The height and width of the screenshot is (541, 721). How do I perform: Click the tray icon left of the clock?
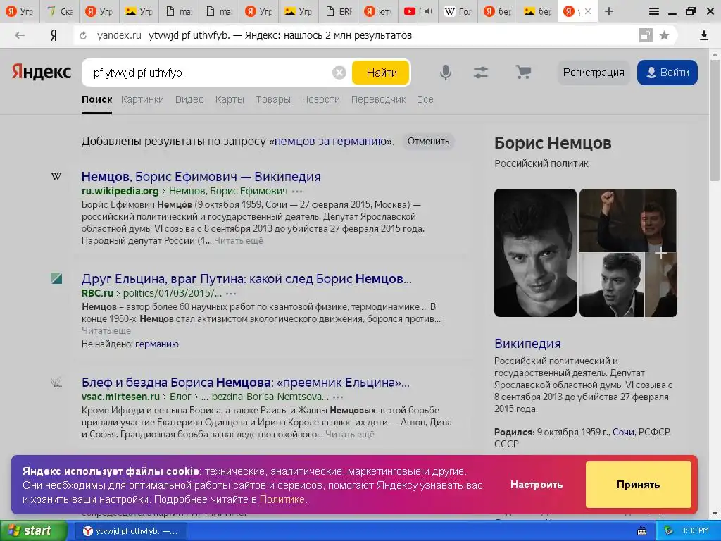669,531
